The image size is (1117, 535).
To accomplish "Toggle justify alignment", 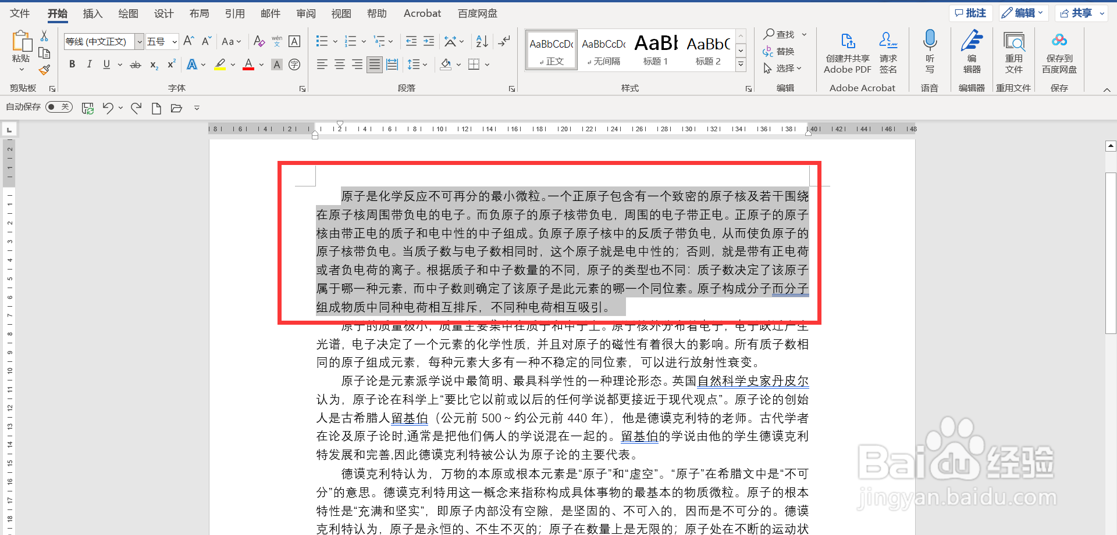I will [x=375, y=64].
